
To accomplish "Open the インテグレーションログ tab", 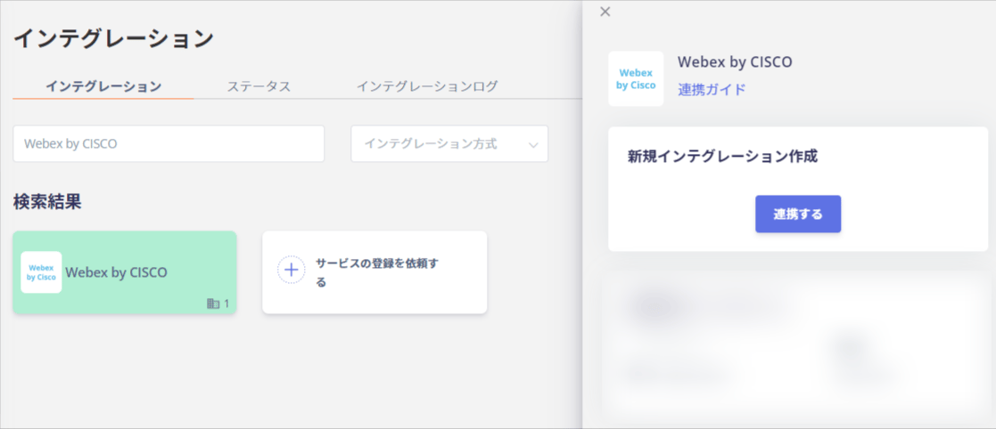I will (427, 86).
